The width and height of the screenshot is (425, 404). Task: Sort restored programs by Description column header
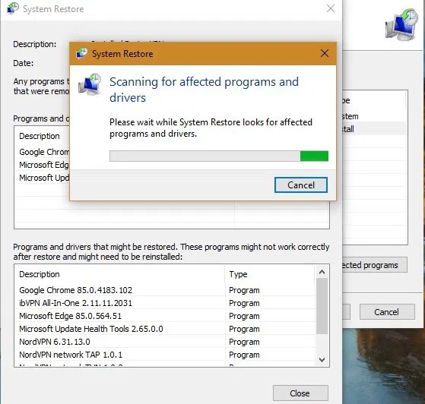tap(119, 274)
